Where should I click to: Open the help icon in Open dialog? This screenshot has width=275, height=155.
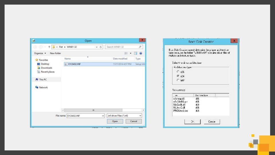141,53
